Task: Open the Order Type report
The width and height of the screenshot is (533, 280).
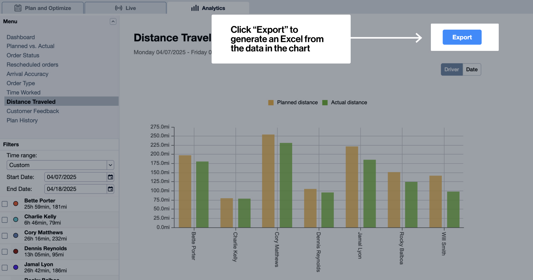Action: [x=21, y=83]
